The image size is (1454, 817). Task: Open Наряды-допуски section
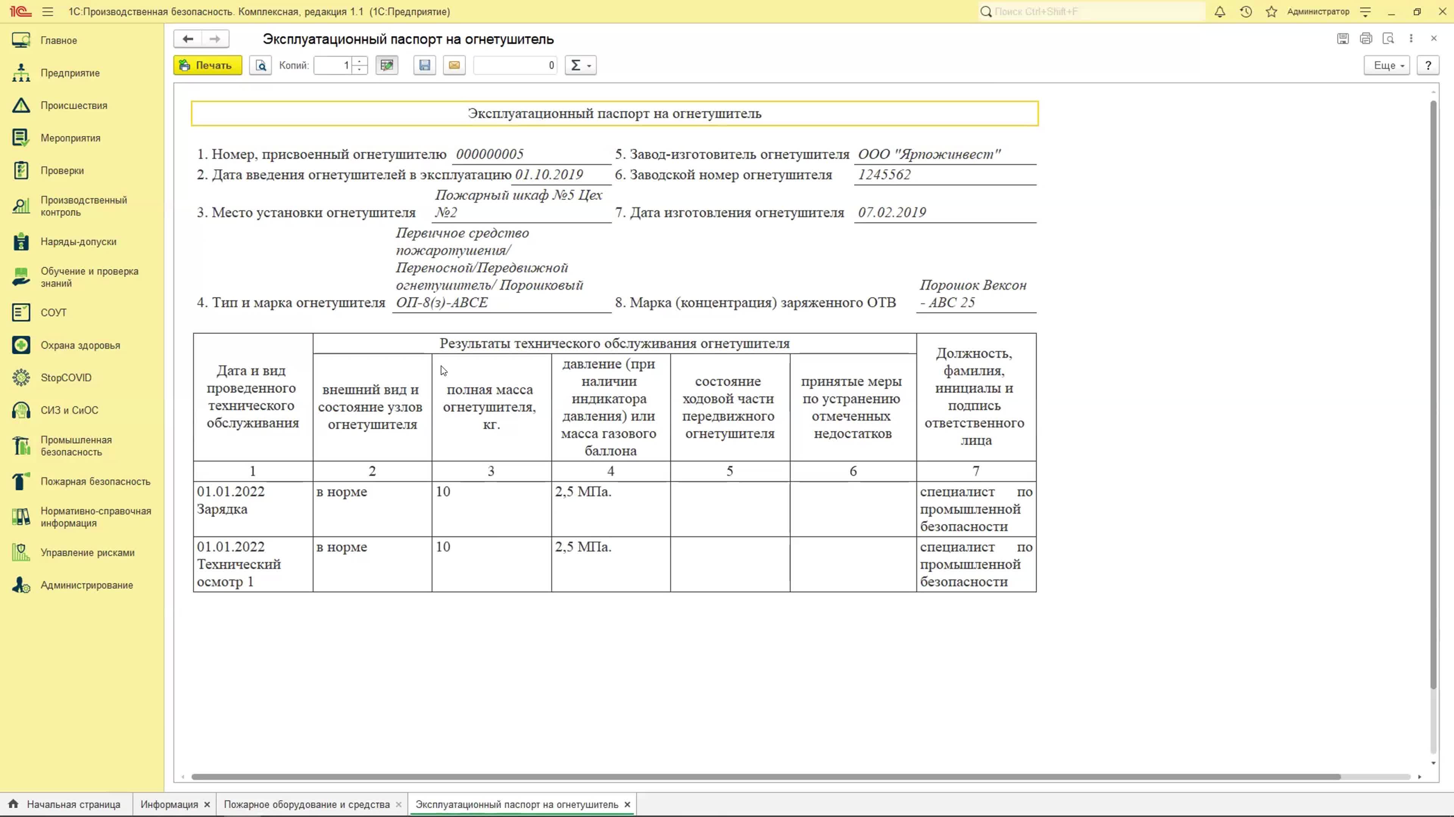coord(78,242)
